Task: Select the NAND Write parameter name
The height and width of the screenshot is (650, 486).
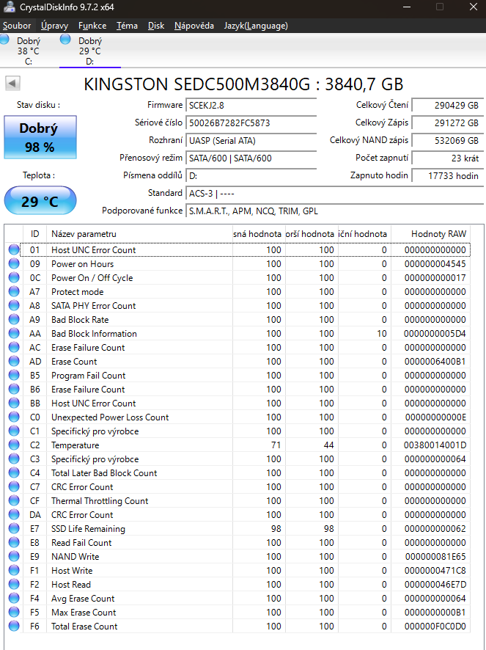Action: pyautogui.click(x=75, y=557)
